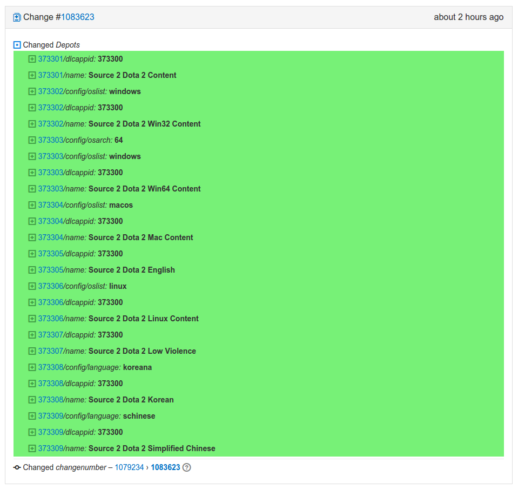This screenshot has width=518, height=489.
Task: Open depot 373301 link in name row
Action: tap(51, 75)
